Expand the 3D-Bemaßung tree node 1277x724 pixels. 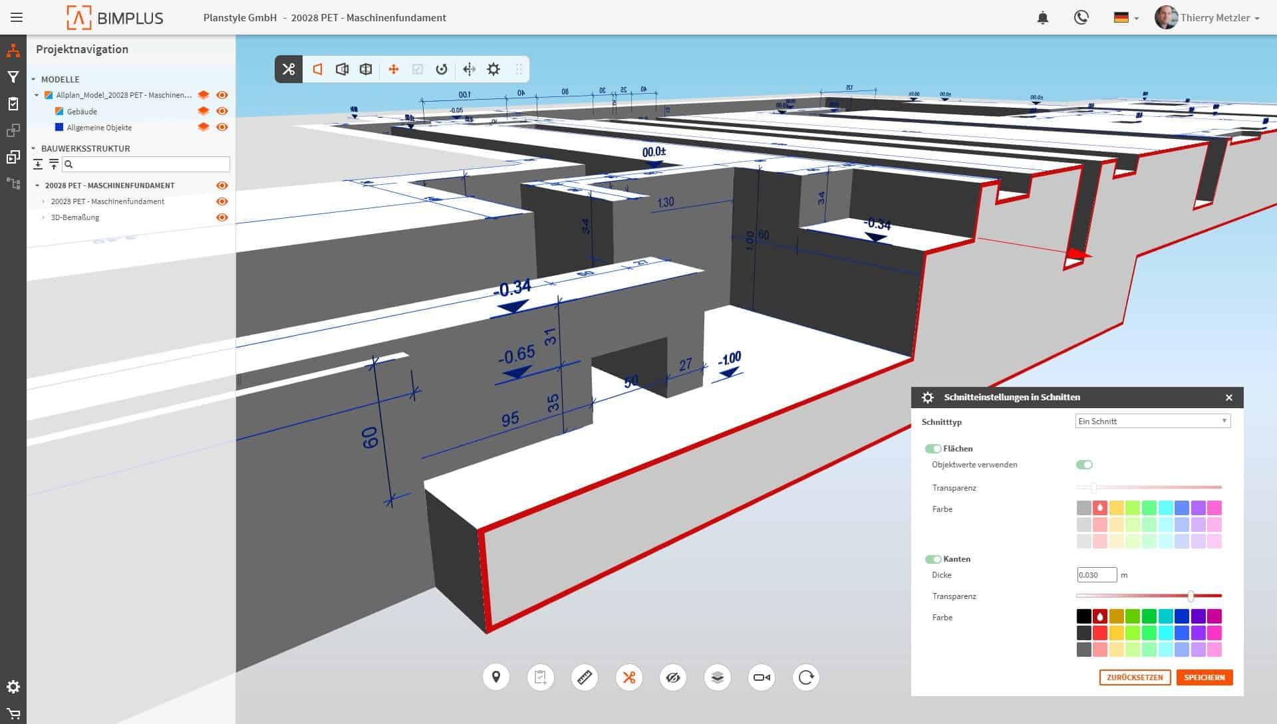pos(44,217)
